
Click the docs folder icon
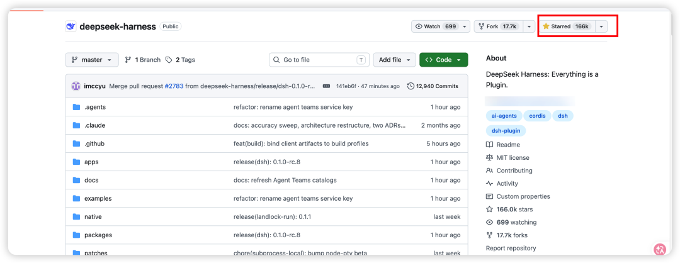77,180
